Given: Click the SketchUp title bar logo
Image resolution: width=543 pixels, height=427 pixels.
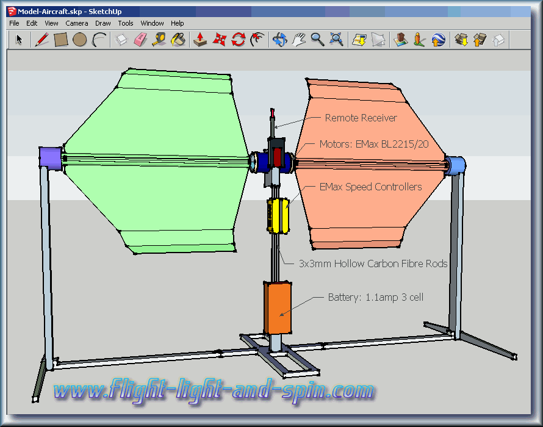Looking at the screenshot, I should (x=12, y=12).
